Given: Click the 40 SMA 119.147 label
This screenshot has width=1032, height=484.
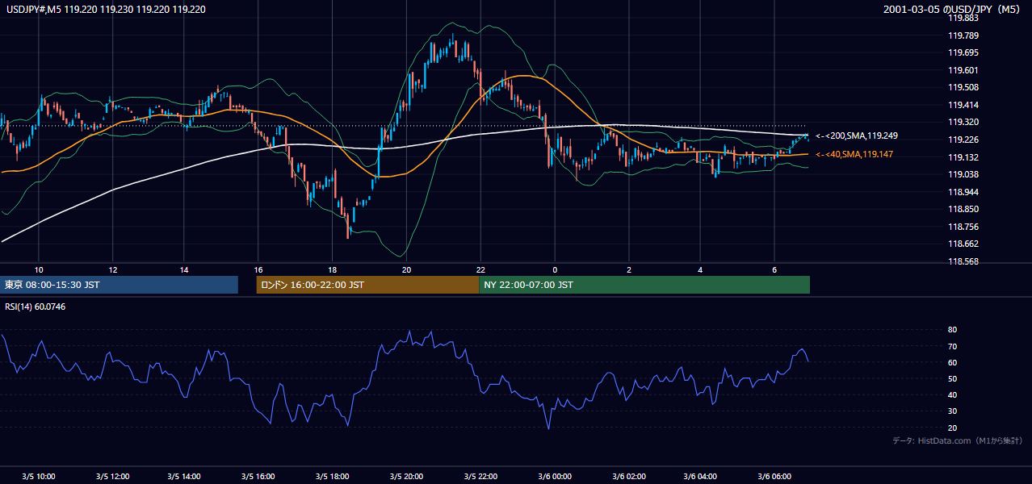Looking at the screenshot, I should 854,154.
